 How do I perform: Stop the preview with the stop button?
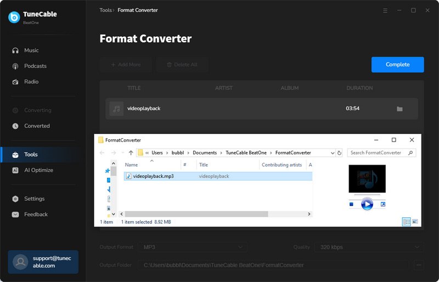coord(351,205)
